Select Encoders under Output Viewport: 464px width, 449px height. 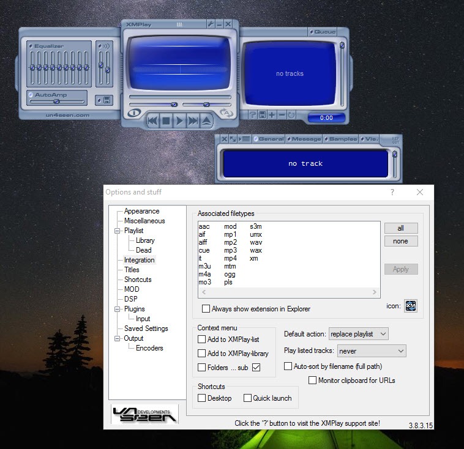[x=149, y=348]
